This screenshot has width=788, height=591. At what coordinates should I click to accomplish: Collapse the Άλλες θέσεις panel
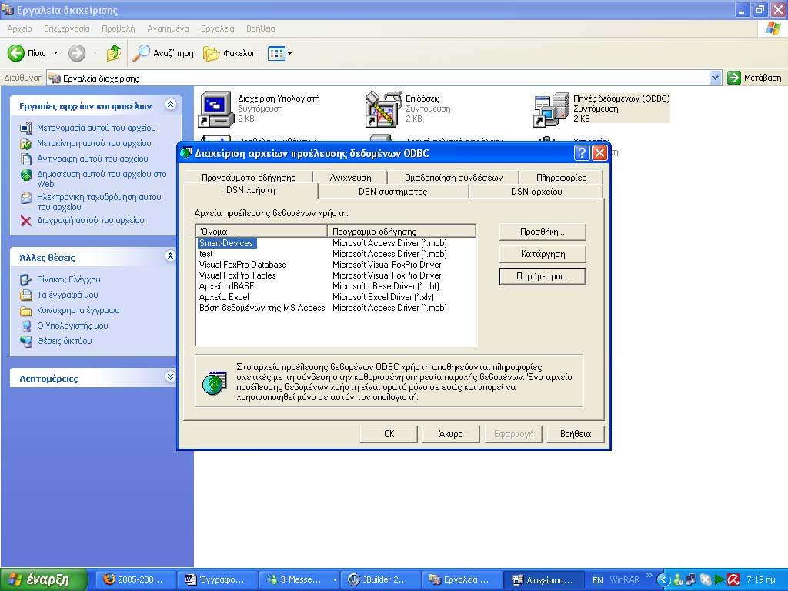pyautogui.click(x=170, y=255)
